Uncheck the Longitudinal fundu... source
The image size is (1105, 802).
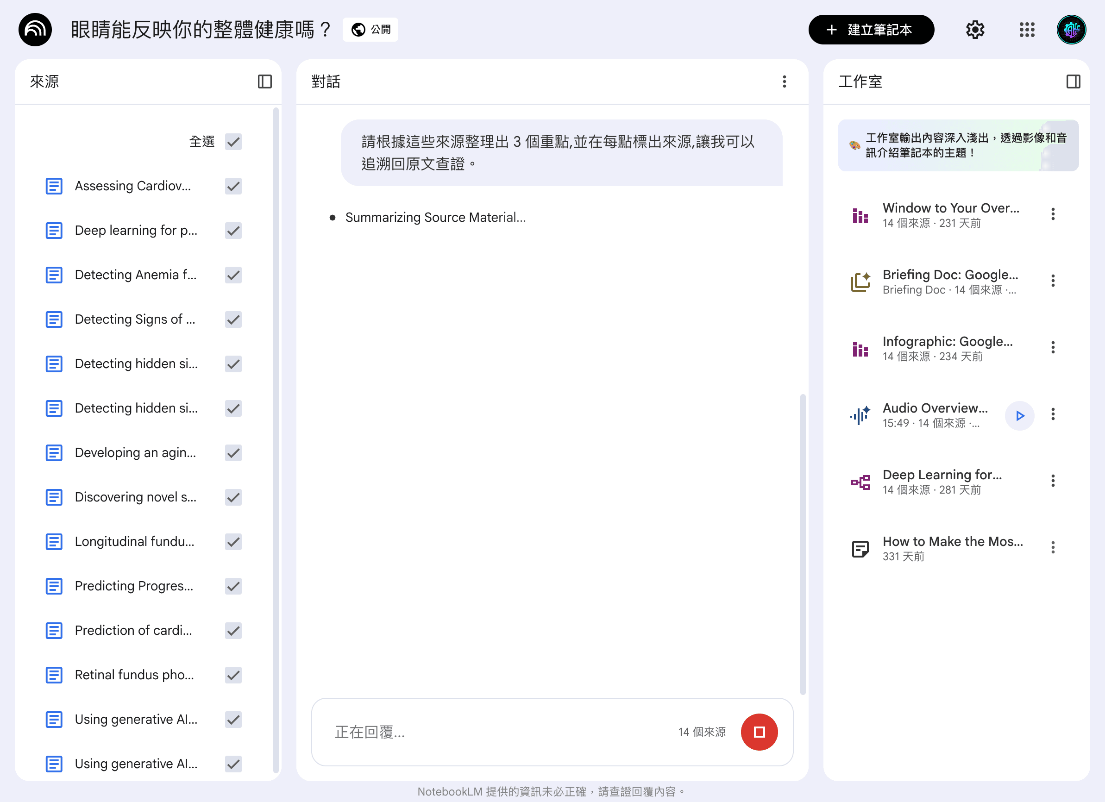point(233,542)
